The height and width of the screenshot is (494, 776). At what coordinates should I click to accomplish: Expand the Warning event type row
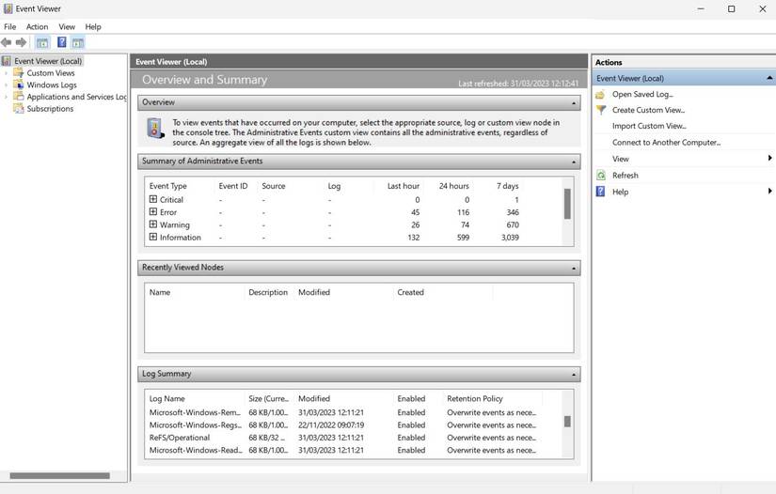pos(153,224)
